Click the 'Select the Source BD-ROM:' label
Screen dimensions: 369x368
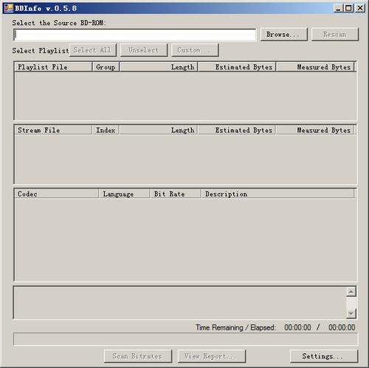point(59,23)
